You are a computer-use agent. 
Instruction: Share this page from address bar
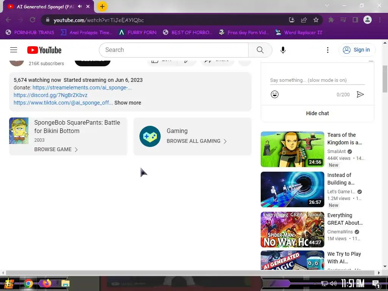(x=304, y=20)
